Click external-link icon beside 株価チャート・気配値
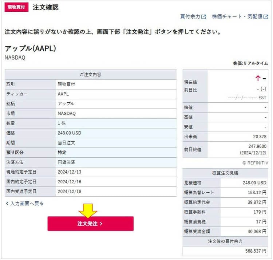The height and width of the screenshot is (260, 273). tap(266, 17)
